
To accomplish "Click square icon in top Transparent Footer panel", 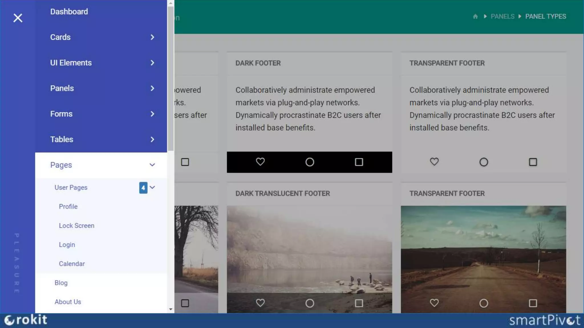I will [x=533, y=162].
